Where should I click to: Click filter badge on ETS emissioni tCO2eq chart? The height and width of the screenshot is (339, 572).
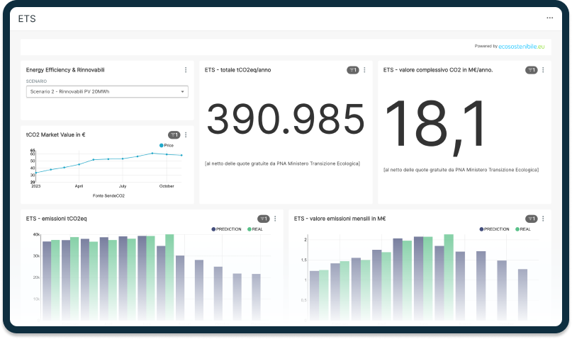263,219
